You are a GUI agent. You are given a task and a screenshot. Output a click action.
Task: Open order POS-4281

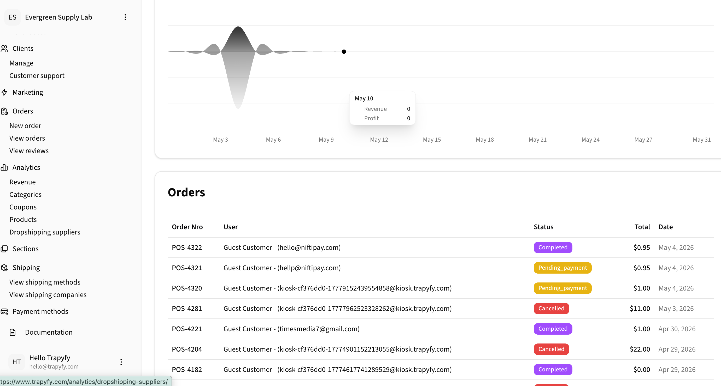coord(187,309)
